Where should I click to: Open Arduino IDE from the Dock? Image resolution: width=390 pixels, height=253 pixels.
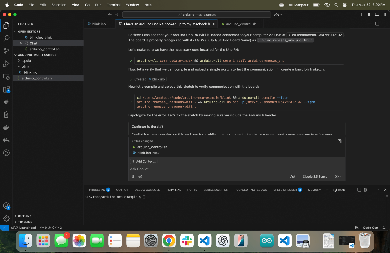point(267,240)
